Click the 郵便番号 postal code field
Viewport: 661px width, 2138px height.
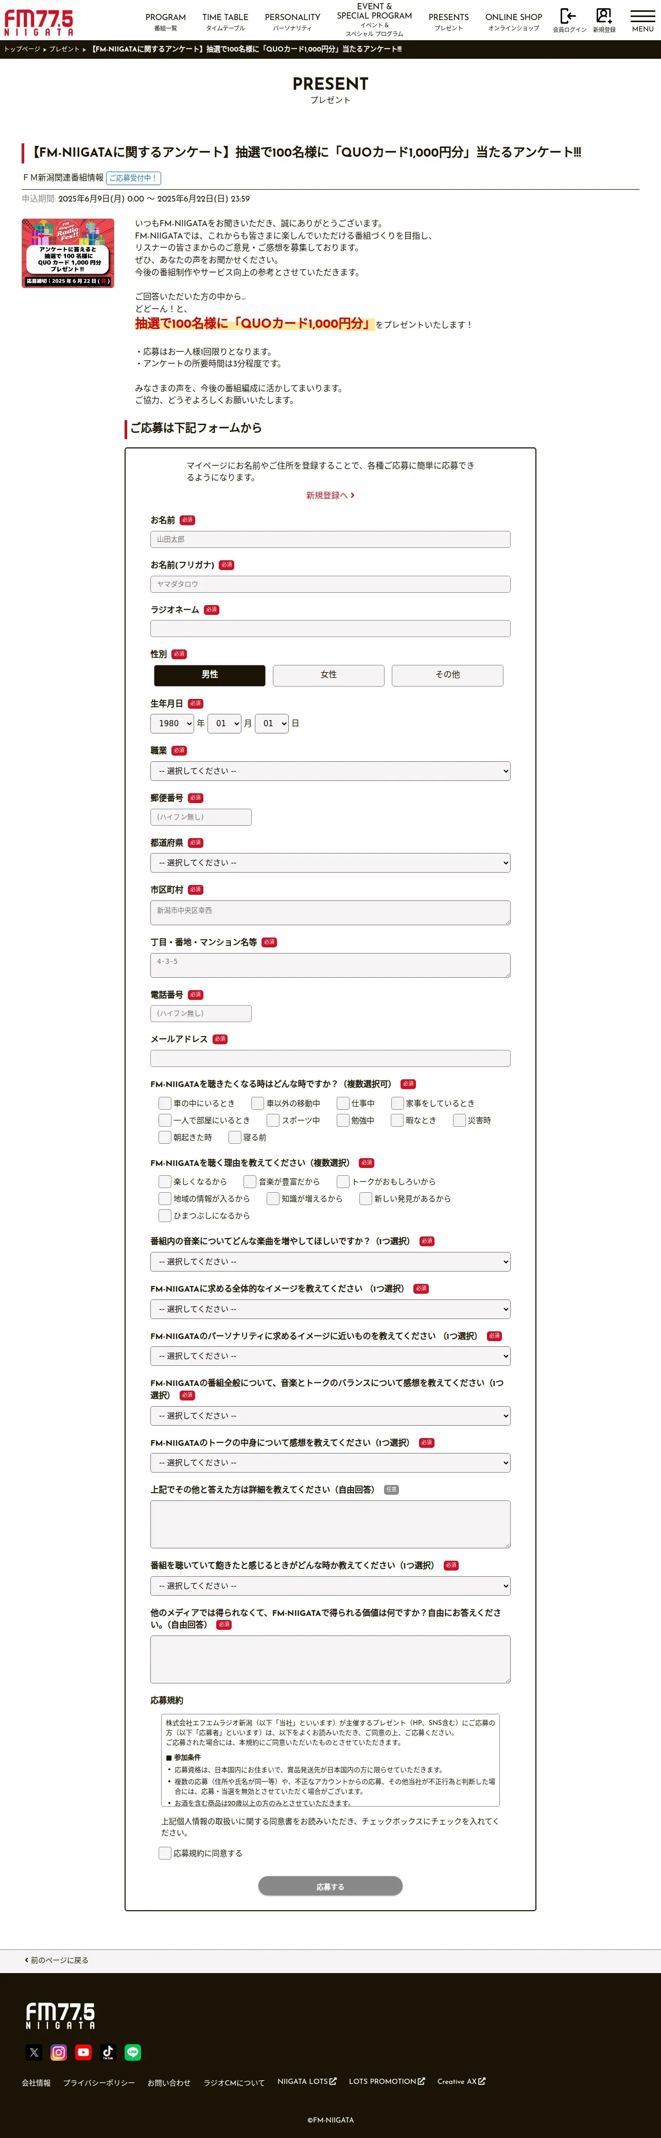pos(201,817)
